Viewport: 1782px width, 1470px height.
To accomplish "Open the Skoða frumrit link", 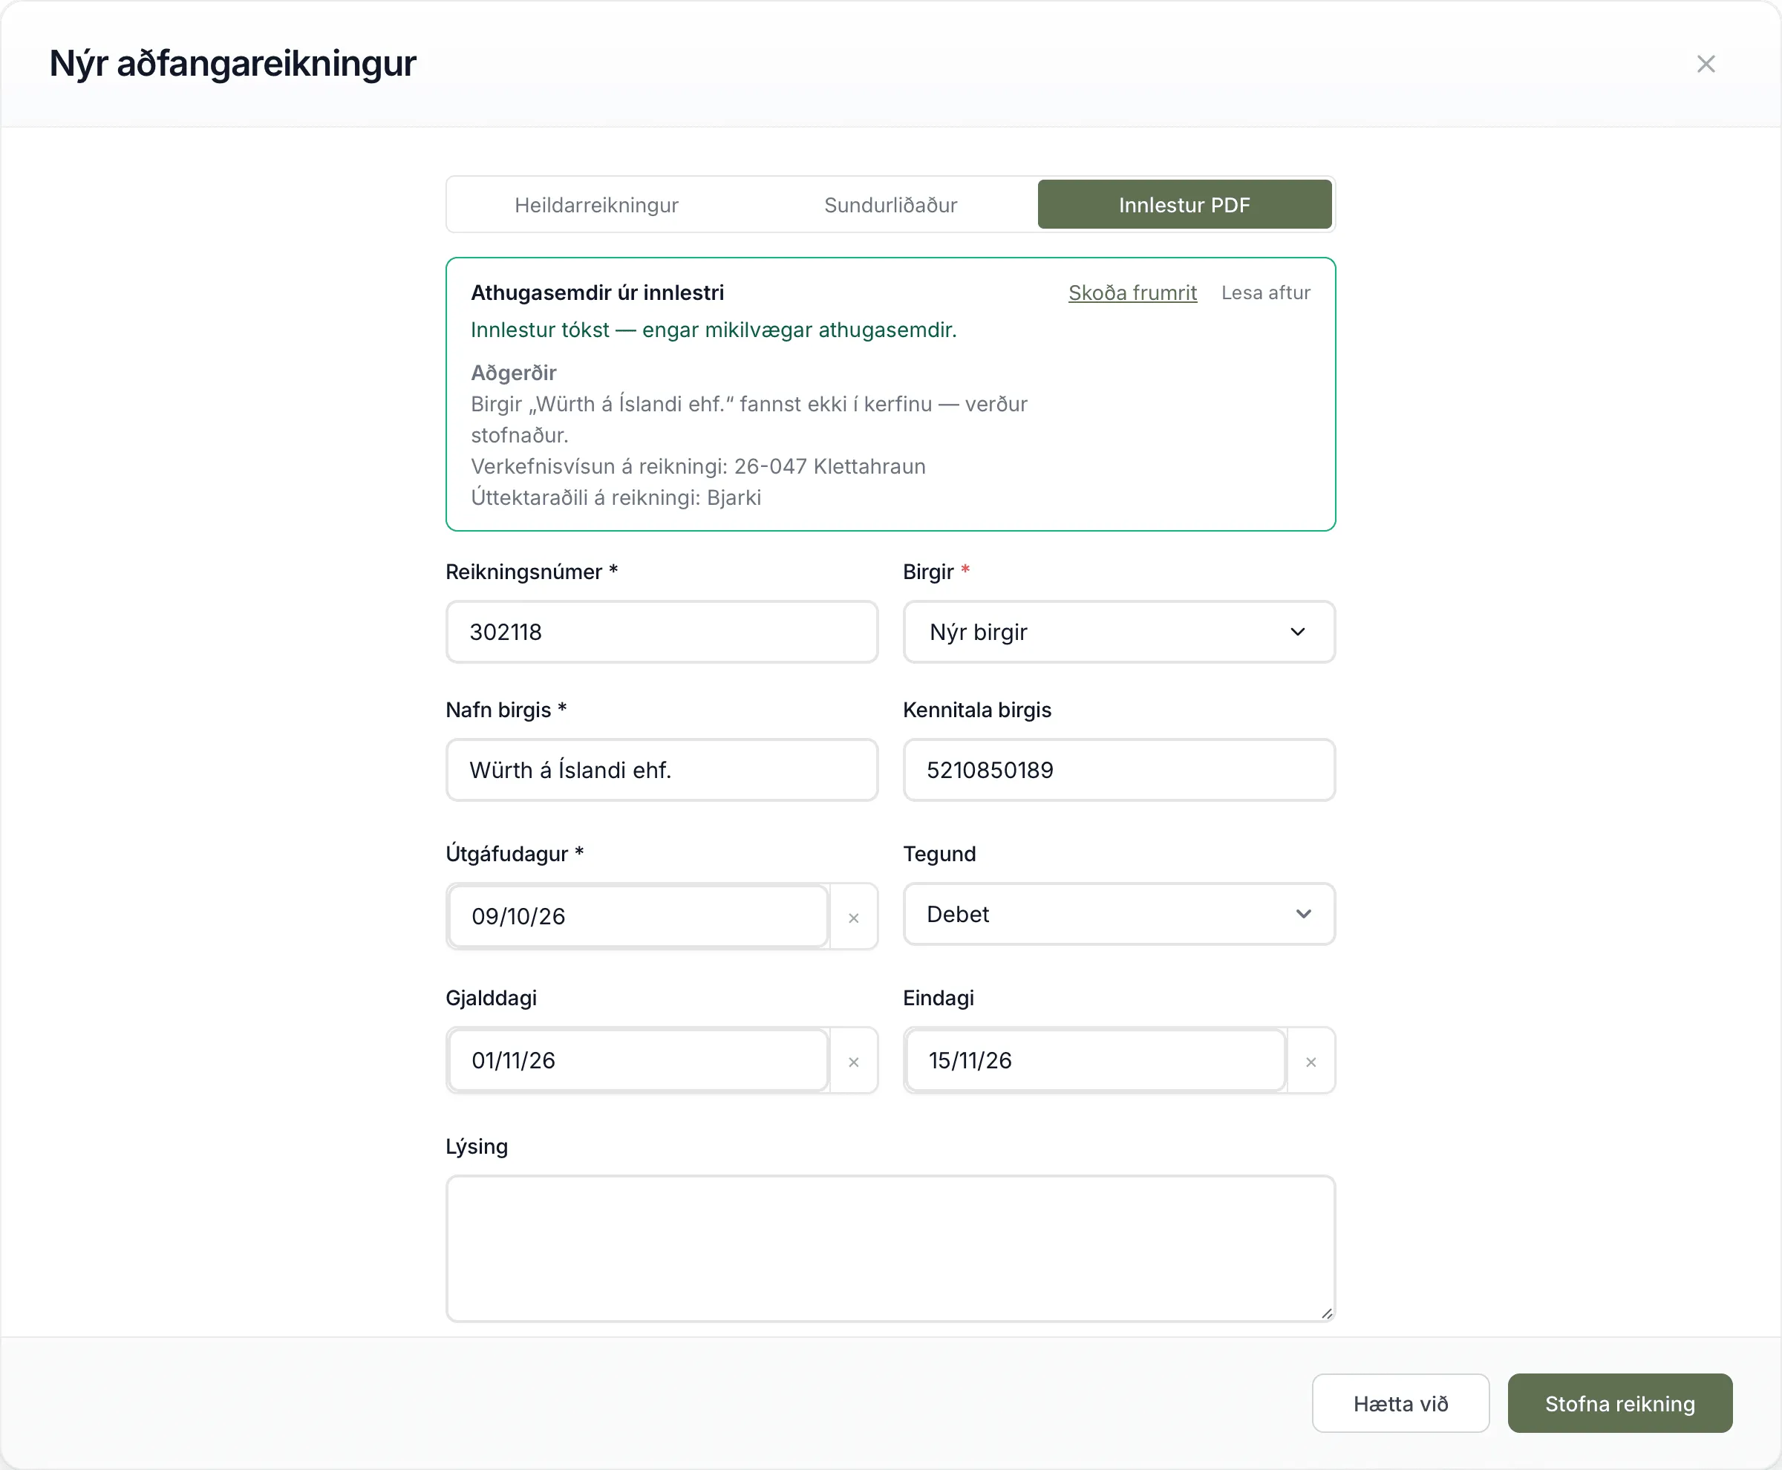I will [x=1132, y=293].
